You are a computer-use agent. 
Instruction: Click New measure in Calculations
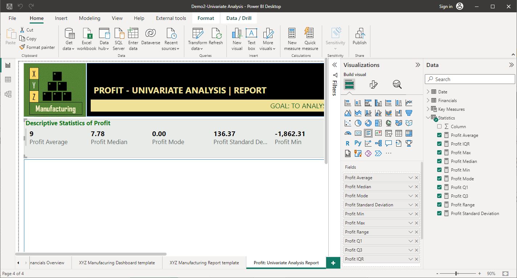click(292, 39)
